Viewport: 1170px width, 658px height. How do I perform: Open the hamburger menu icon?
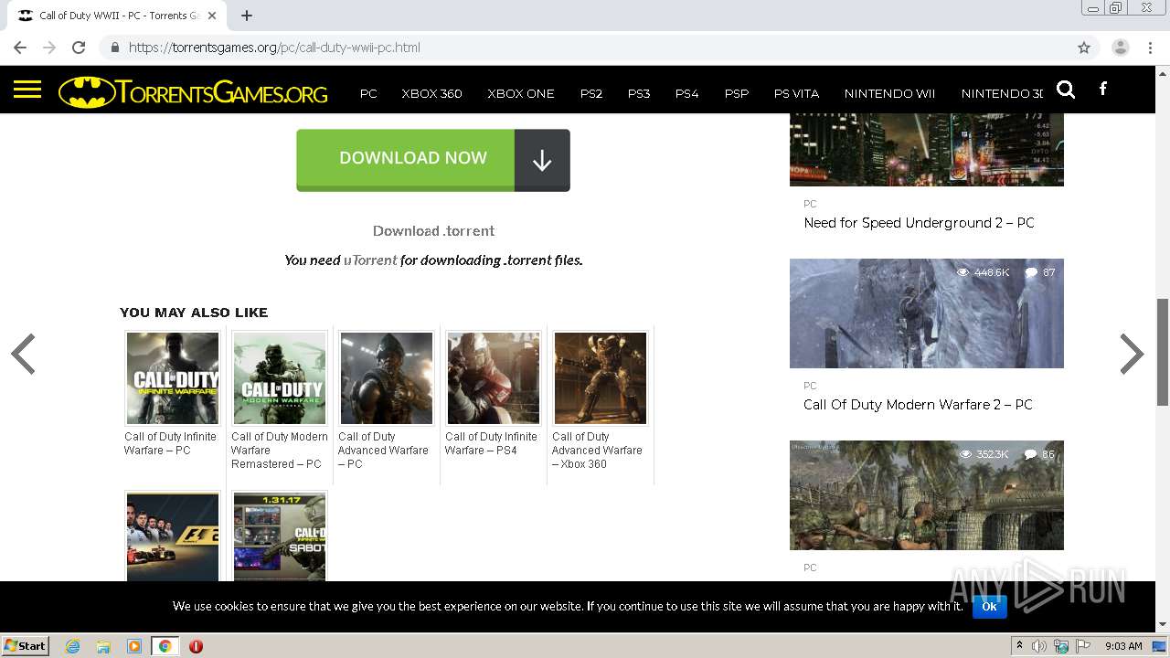click(27, 90)
